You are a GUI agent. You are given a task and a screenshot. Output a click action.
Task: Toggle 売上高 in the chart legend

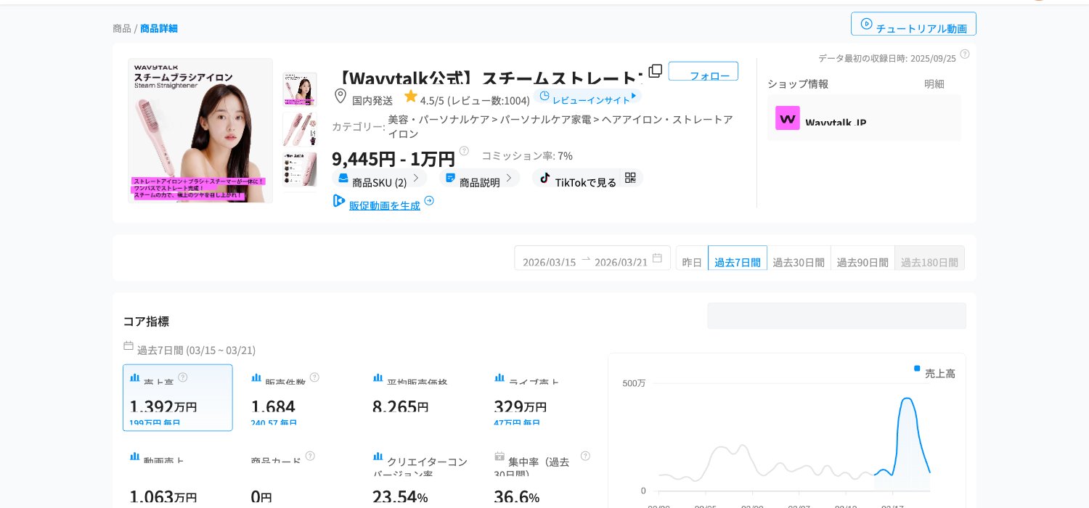[x=940, y=373]
